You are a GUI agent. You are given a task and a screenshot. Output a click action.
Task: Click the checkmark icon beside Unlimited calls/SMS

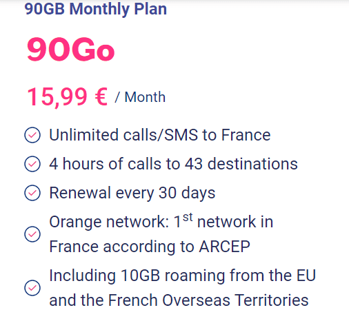click(x=32, y=135)
